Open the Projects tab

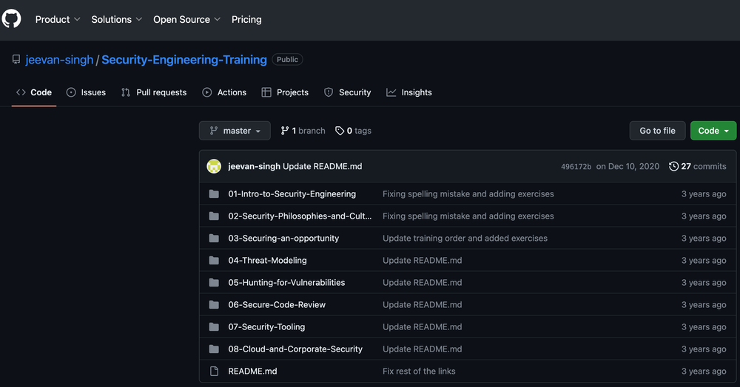click(x=285, y=92)
